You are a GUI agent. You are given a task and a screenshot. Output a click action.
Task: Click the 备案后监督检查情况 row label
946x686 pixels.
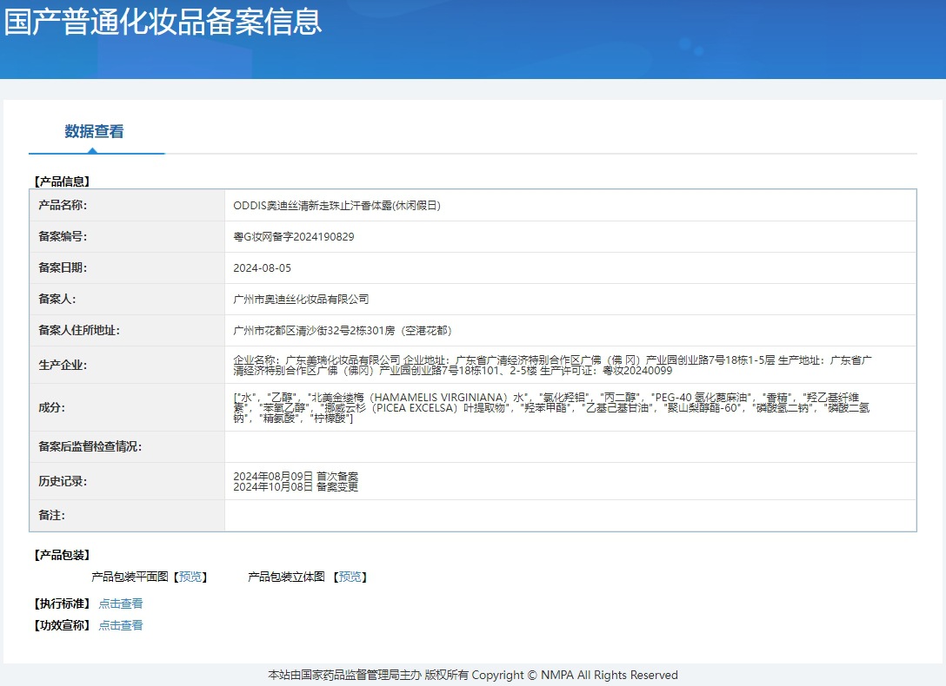[x=90, y=446]
